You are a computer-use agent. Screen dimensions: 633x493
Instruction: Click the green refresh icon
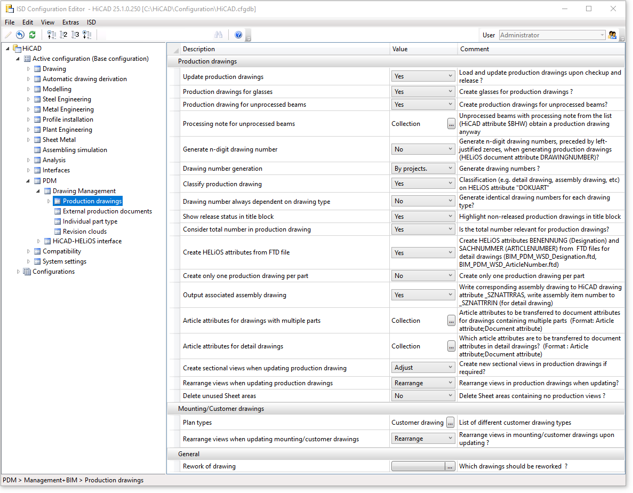[33, 35]
